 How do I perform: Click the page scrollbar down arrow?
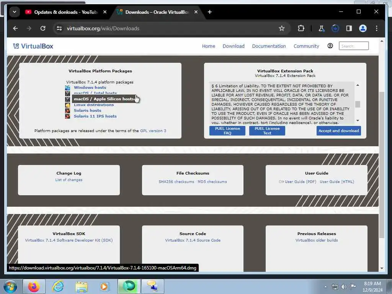click(382, 268)
